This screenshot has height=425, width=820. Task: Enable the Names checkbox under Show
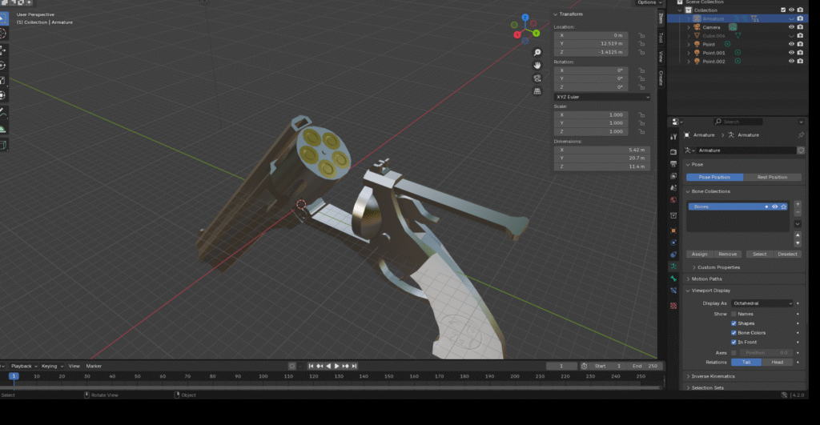pyautogui.click(x=734, y=314)
